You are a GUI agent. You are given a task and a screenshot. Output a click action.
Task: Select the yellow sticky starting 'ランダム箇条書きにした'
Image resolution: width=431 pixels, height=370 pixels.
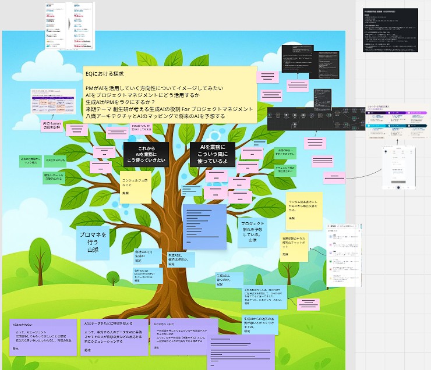pyautogui.click(x=304, y=211)
